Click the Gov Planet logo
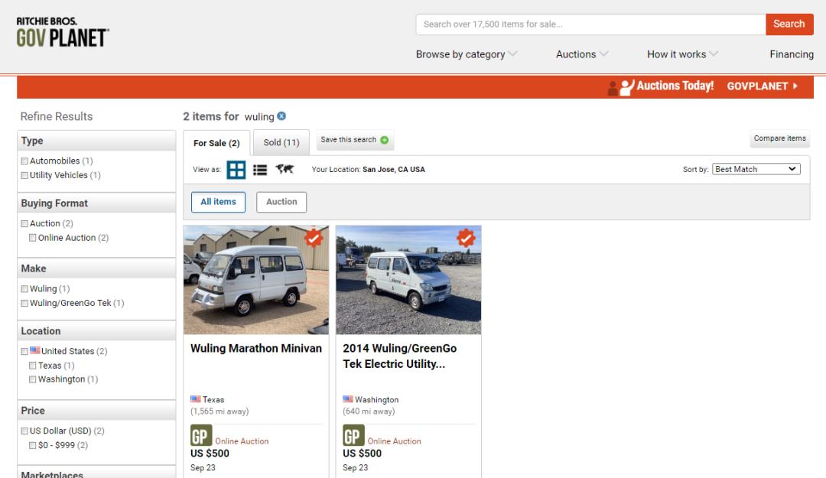Image resolution: width=826 pixels, height=478 pixels. (x=63, y=32)
